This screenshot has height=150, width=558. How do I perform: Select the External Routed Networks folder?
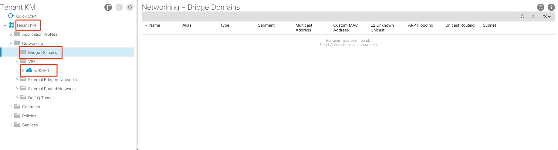(x=52, y=89)
